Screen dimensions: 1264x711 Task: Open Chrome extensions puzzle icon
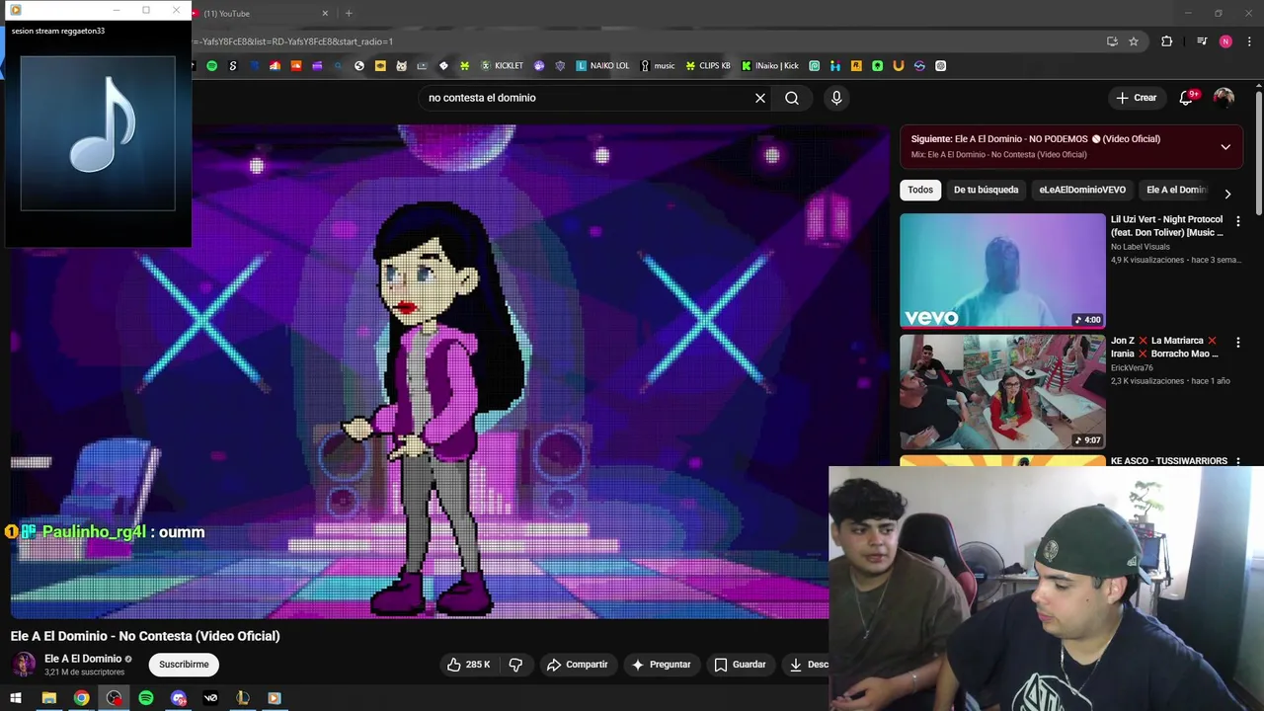[1167, 41]
